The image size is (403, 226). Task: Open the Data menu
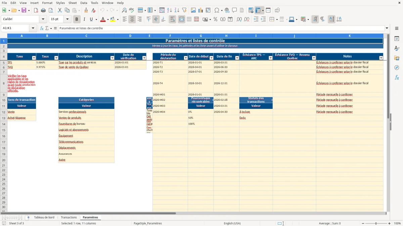coord(84,3)
